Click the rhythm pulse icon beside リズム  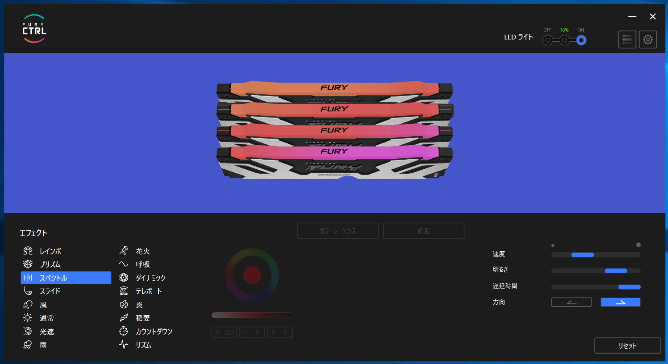[124, 345]
